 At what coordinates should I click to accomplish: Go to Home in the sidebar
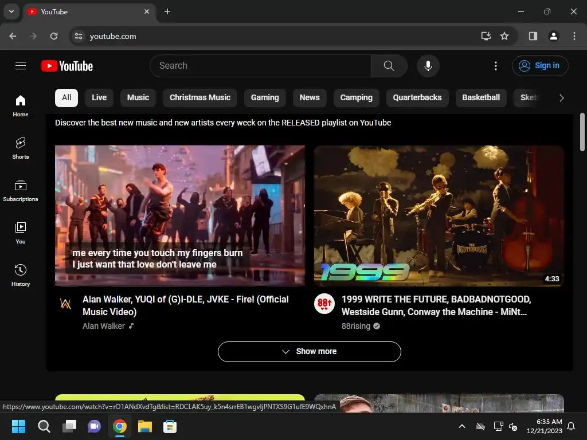coord(21,106)
